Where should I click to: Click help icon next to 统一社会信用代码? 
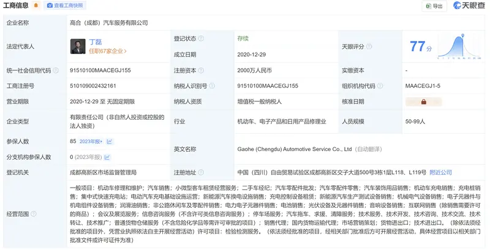click(56, 70)
